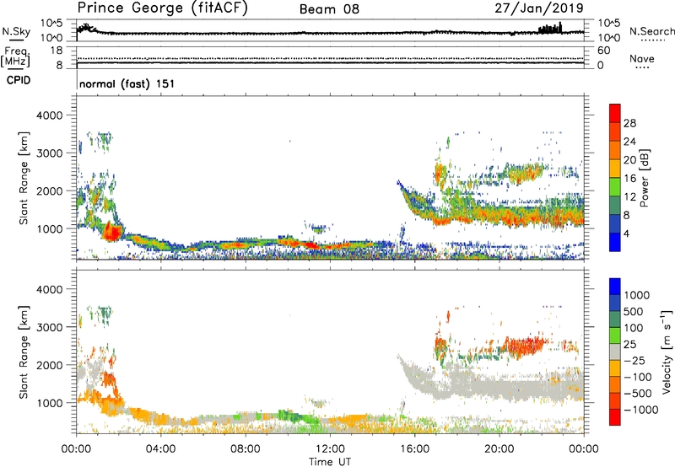
Task: Click the '08:00' time tick label
Action: pos(246,449)
